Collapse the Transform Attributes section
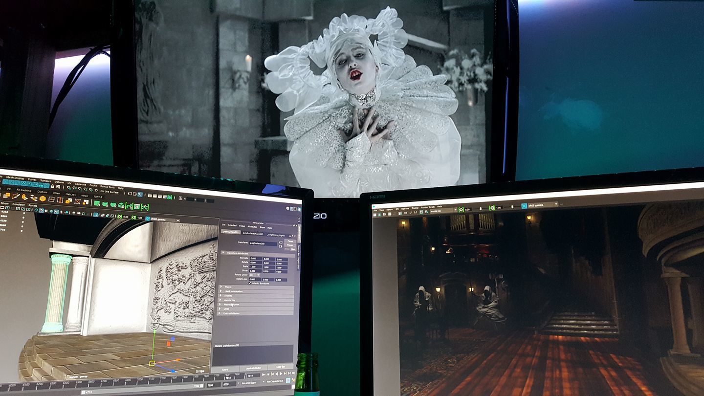 click(x=224, y=253)
